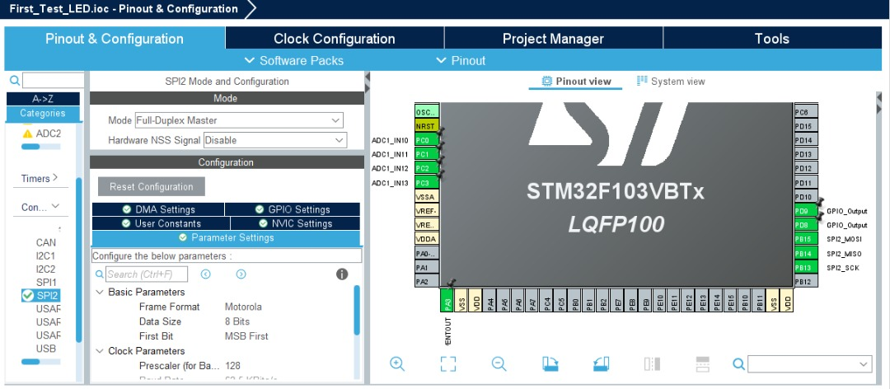Open the User Constants tab
This screenshot has width=890, height=389.
point(162,223)
